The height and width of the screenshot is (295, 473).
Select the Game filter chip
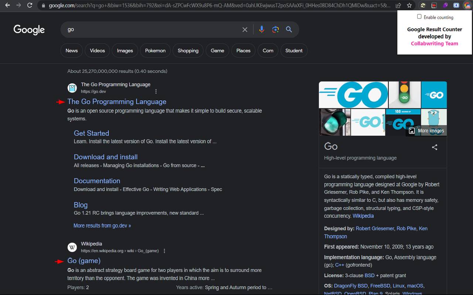pyautogui.click(x=217, y=51)
